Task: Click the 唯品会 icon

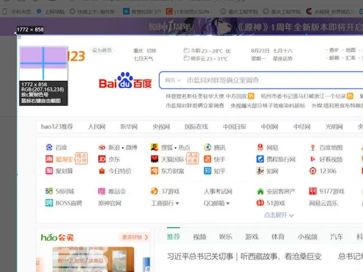Action: [102, 191]
